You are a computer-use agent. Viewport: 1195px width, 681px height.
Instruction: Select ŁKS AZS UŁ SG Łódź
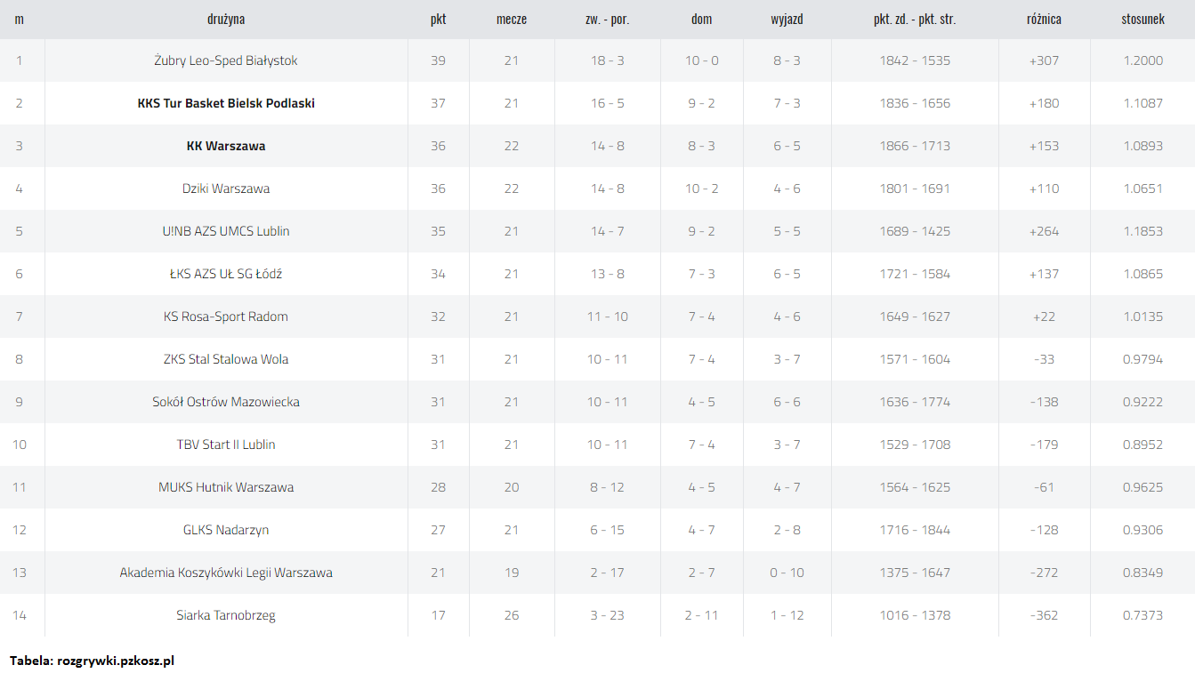point(226,274)
